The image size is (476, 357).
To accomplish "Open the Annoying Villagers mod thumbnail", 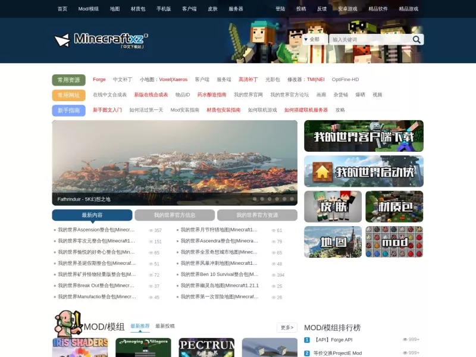I will pos(143,347).
